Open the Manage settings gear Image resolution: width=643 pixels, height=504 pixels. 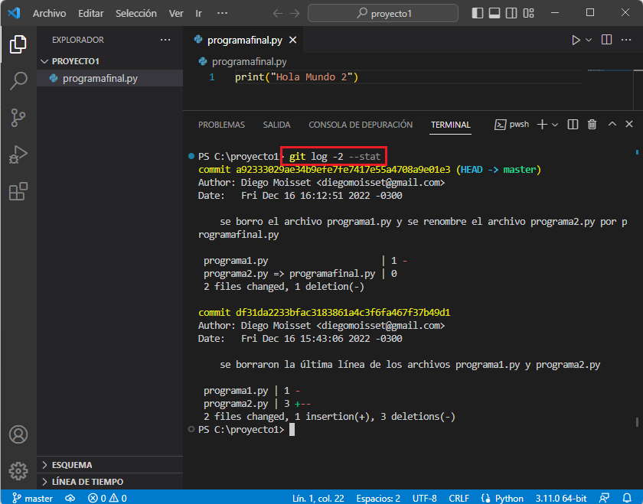tap(18, 471)
